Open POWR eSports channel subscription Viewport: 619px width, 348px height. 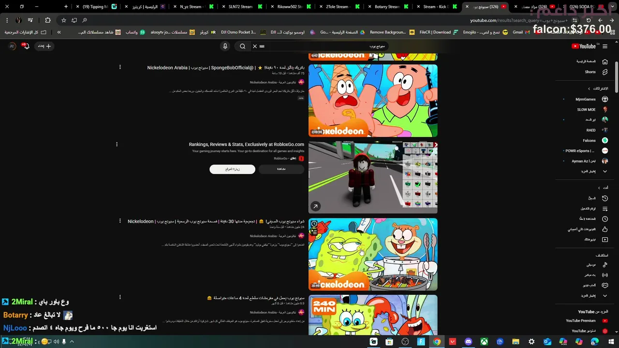tap(586, 151)
